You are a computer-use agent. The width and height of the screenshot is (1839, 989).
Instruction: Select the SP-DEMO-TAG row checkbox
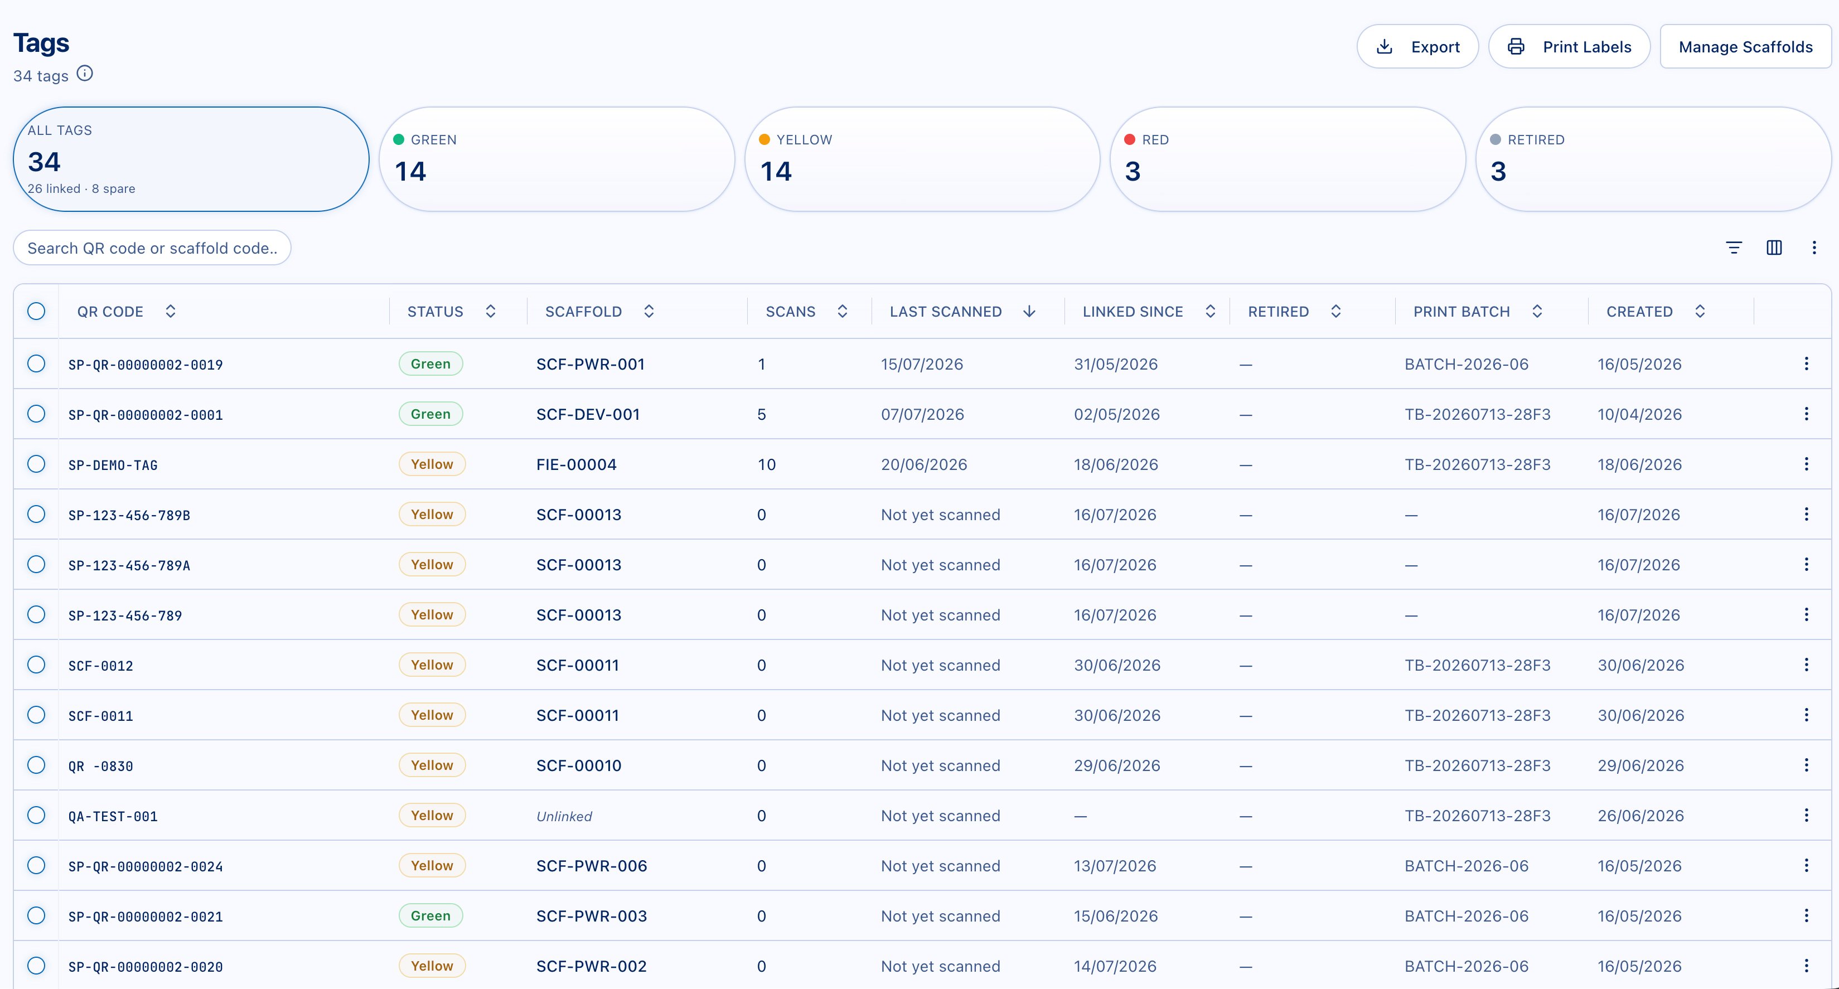click(x=36, y=464)
